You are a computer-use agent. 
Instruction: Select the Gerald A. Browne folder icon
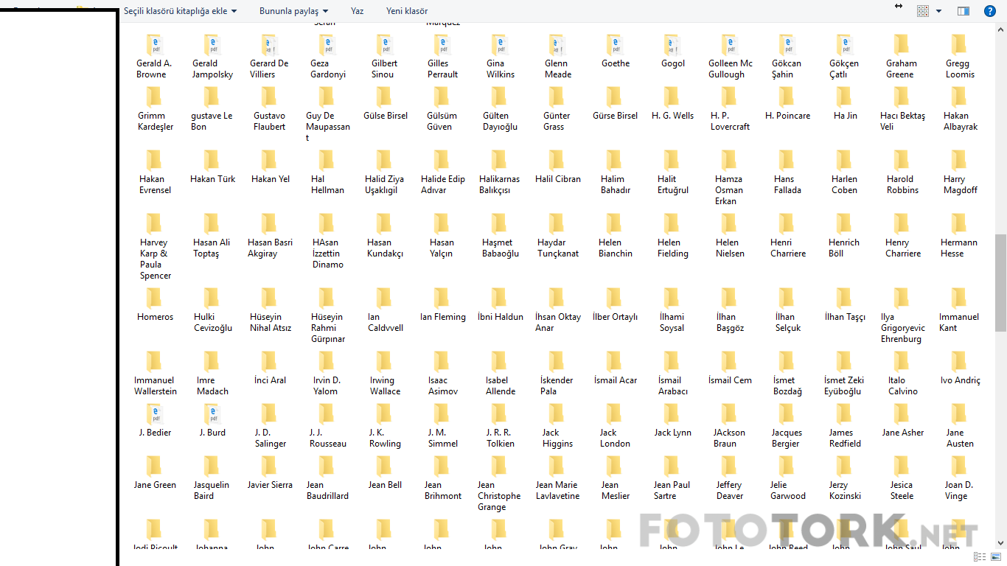pos(154,45)
